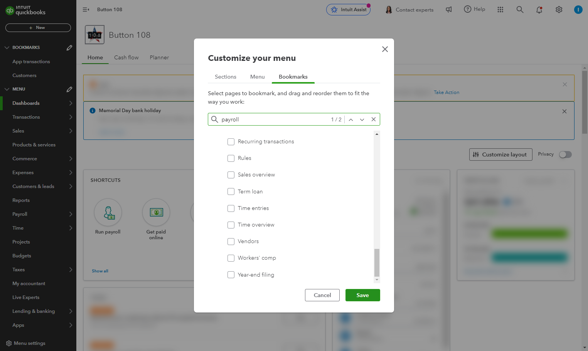Toggle the Privacy switch
The width and height of the screenshot is (588, 351).
point(565,155)
